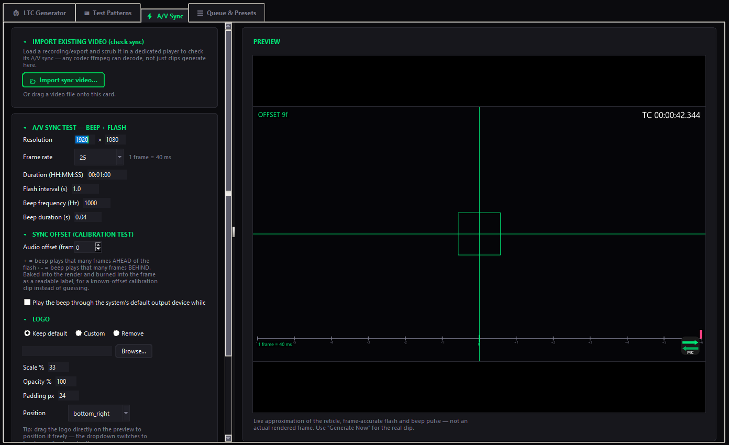This screenshot has height=445, width=729.
Task: Click the Browse button for logo
Action: (134, 351)
